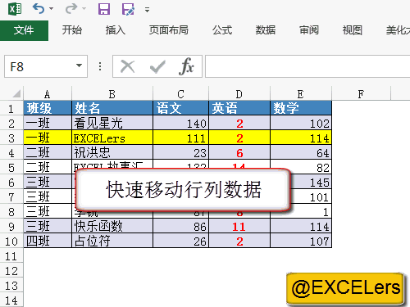The image size is (410, 307).
Task: Select column C header
Action: [x=180, y=93]
